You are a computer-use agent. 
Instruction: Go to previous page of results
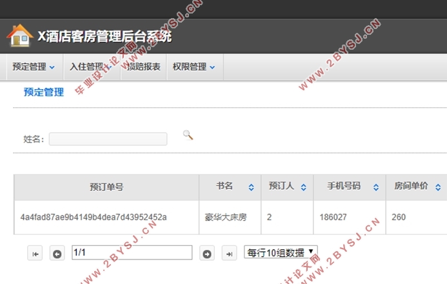click(x=57, y=253)
